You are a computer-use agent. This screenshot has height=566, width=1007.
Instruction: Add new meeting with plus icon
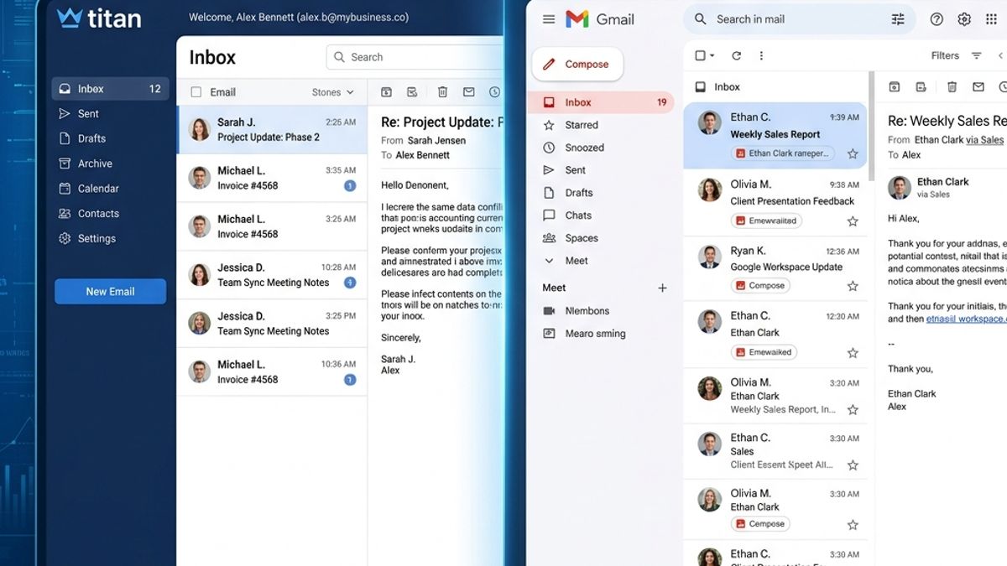pos(662,288)
